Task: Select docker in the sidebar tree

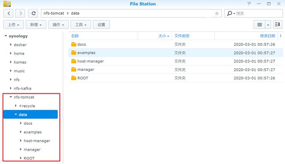Action: point(20,45)
